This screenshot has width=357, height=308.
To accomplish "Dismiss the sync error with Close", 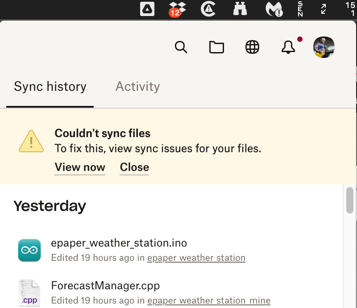I will 134,167.
